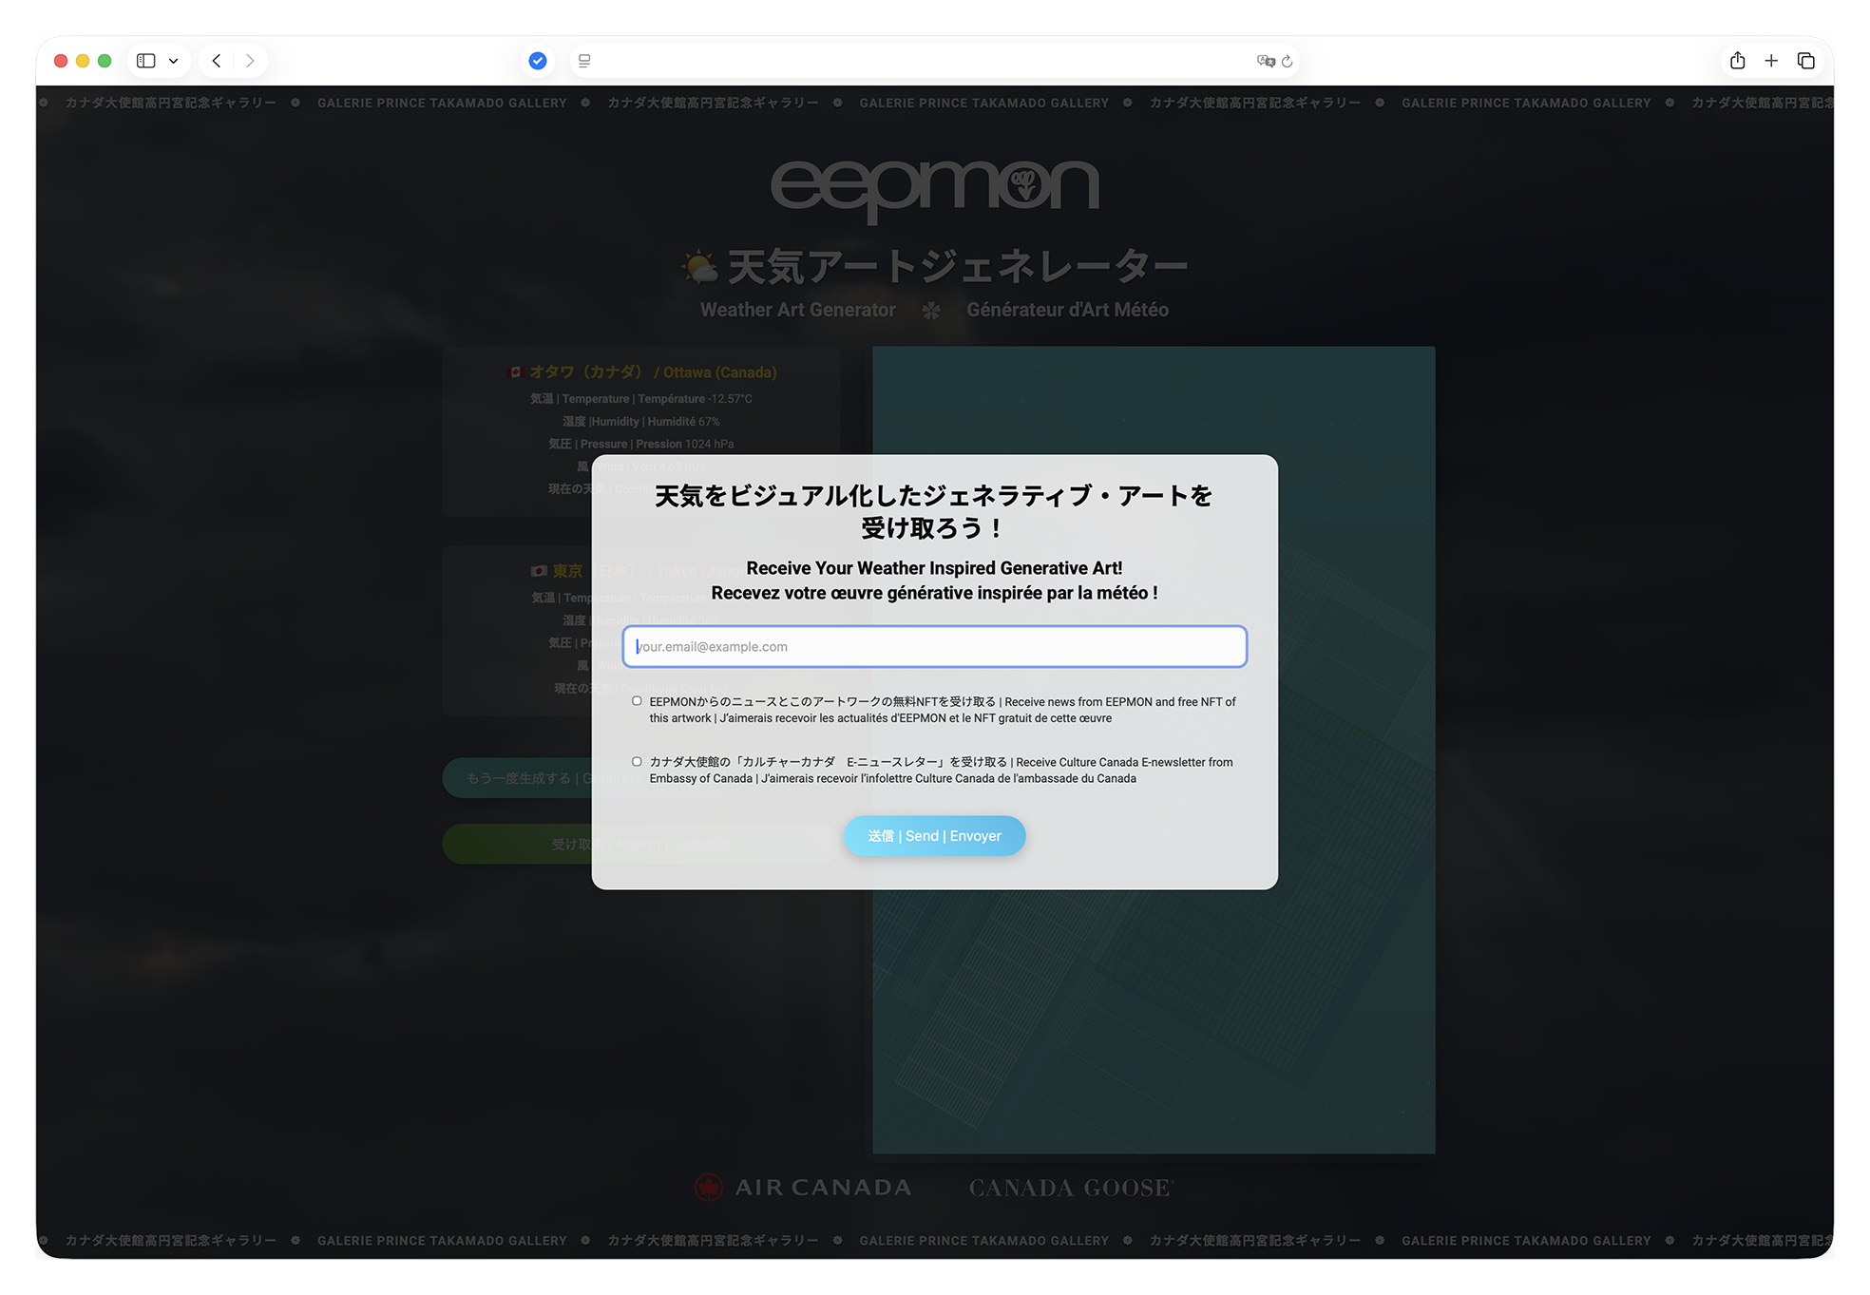Click the forward navigation arrow
Screen dimensions: 1870x1295
point(250,61)
